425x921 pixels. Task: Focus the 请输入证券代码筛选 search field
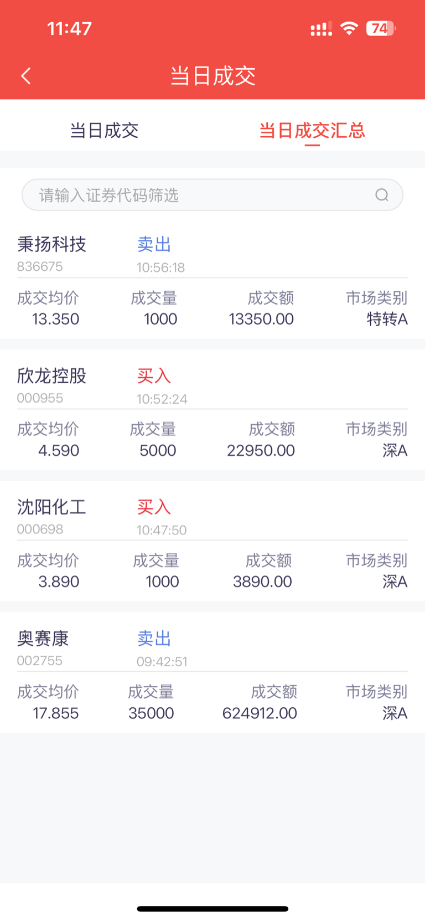coord(212,195)
